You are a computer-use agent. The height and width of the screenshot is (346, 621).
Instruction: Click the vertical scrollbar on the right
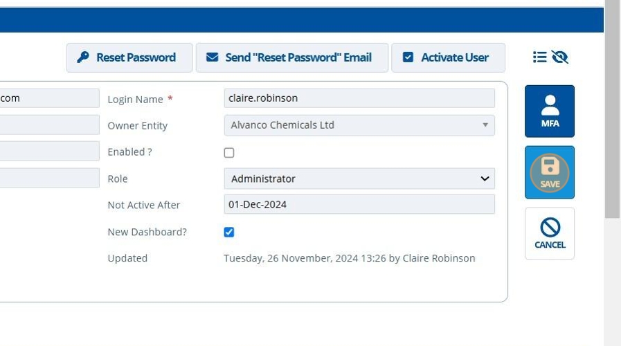[612, 111]
